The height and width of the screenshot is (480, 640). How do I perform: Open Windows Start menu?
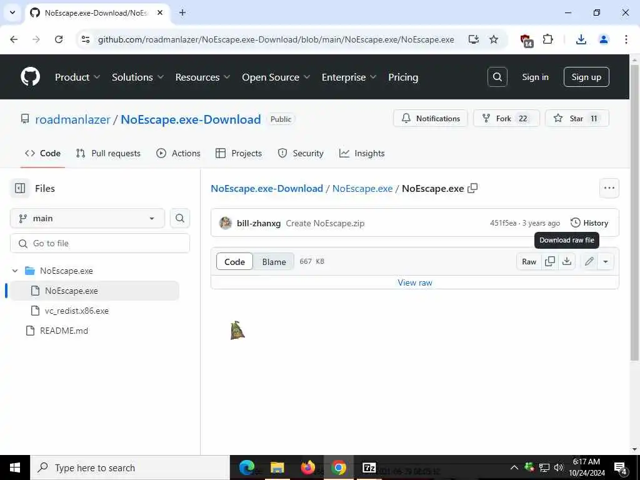coord(15,467)
